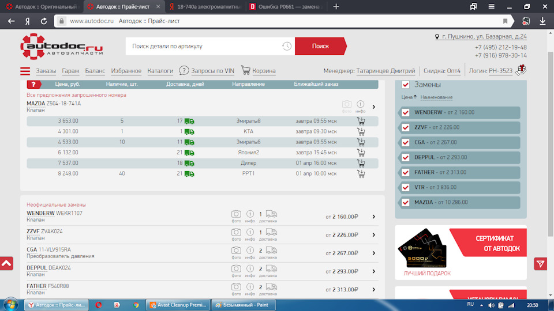Click the red filter funnel button

[540, 264]
